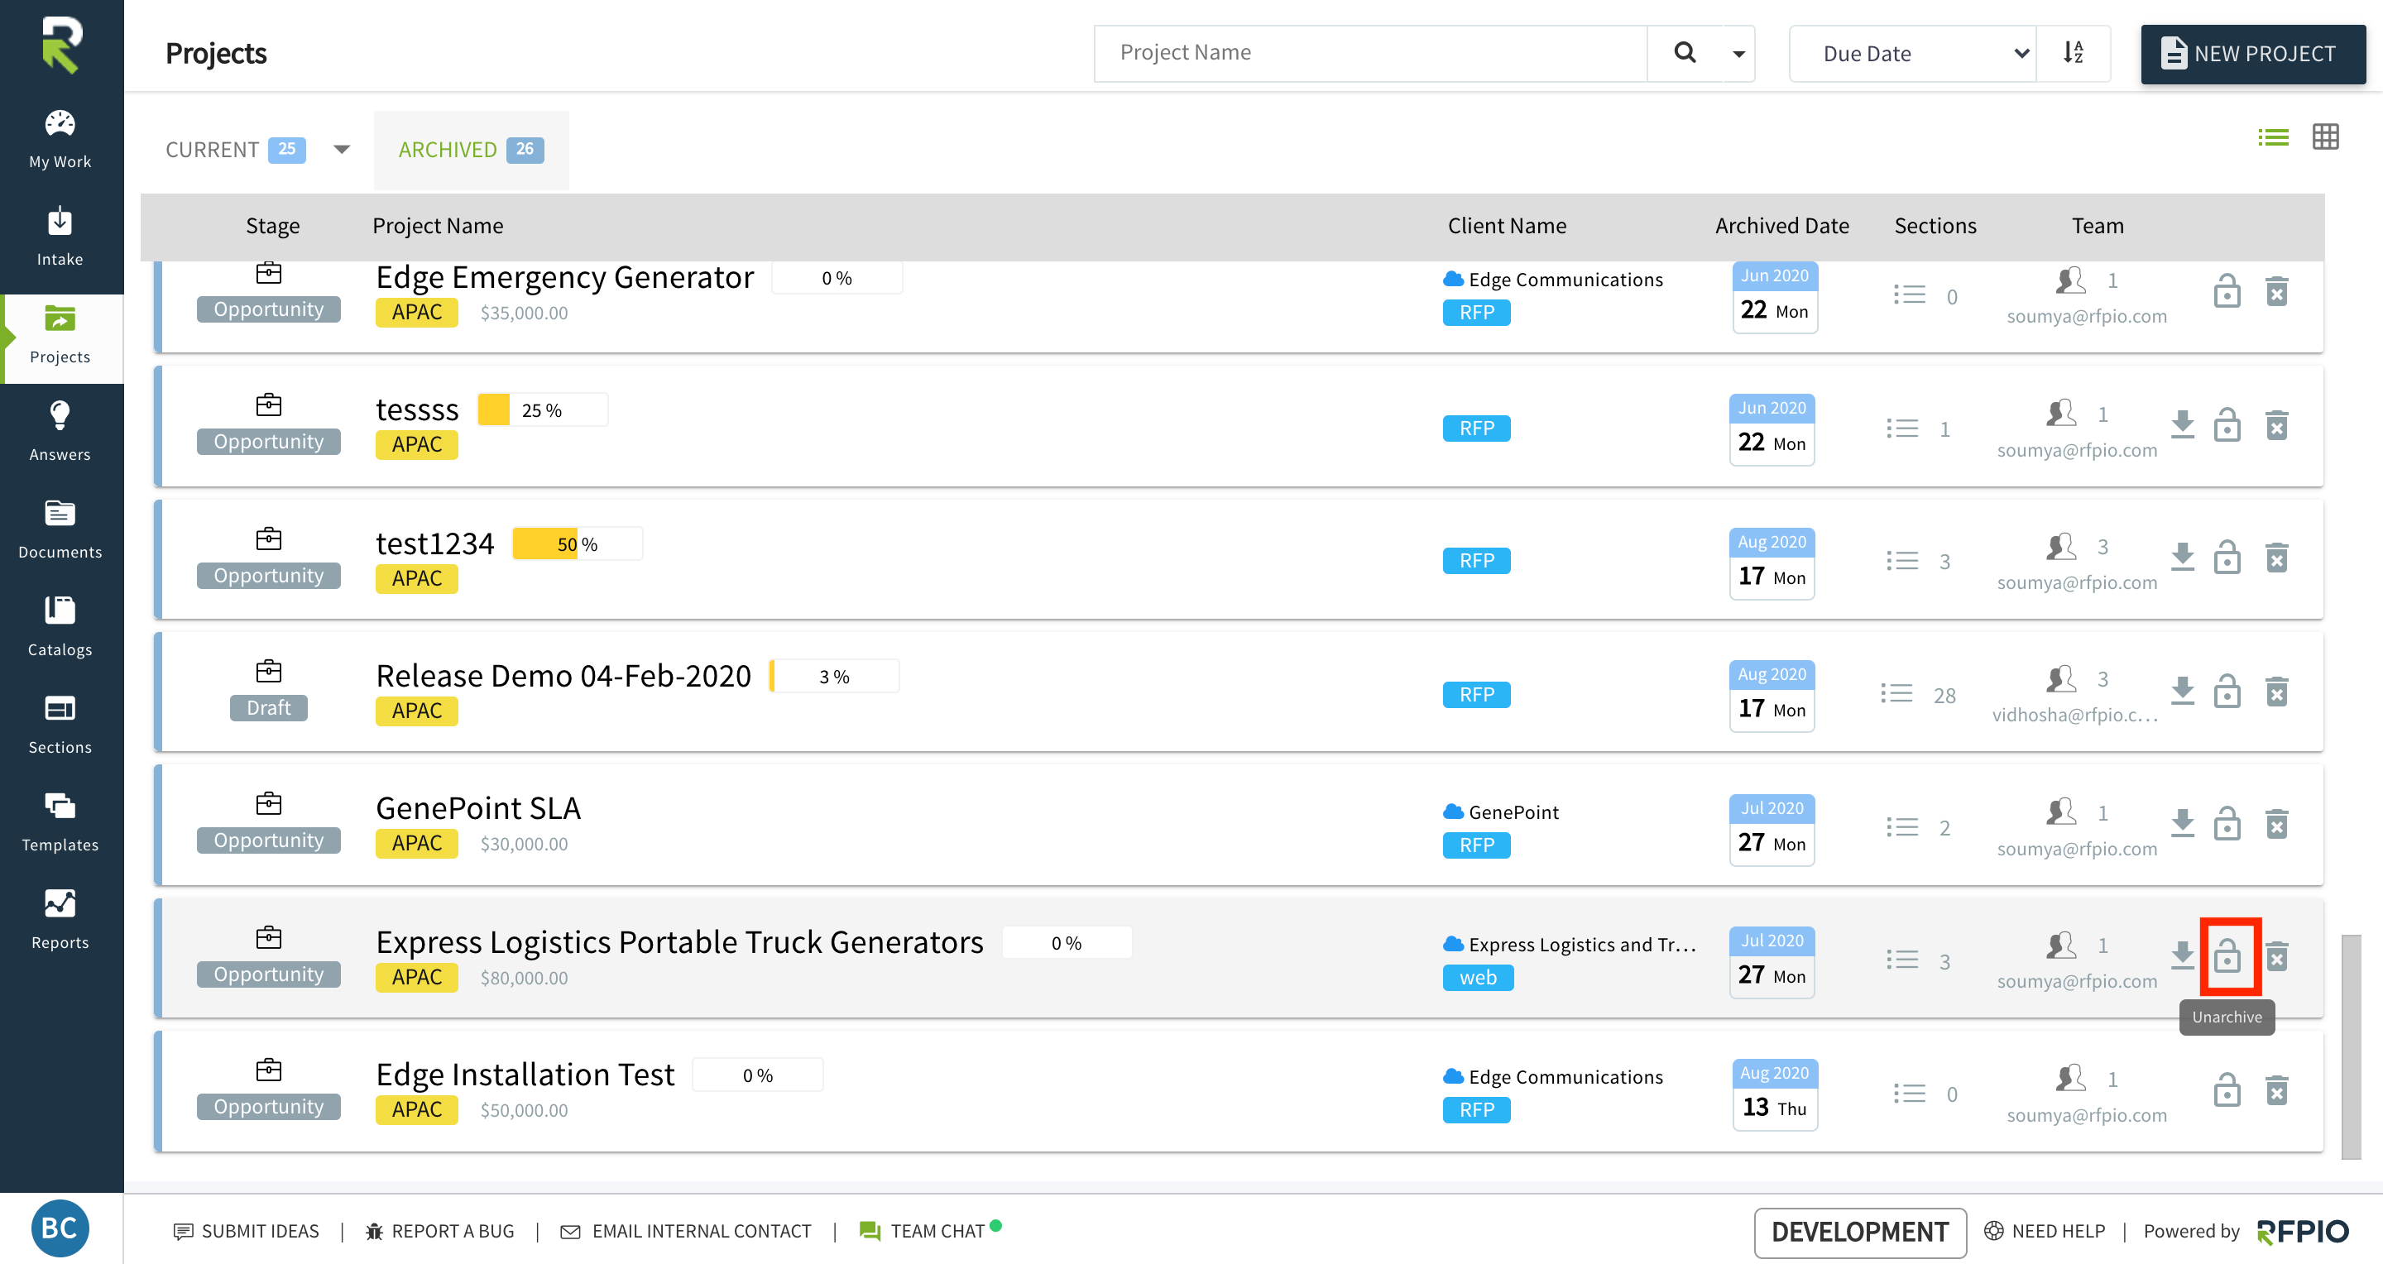Open My Work dashboard in sidebar
The height and width of the screenshot is (1264, 2383).
(60, 140)
